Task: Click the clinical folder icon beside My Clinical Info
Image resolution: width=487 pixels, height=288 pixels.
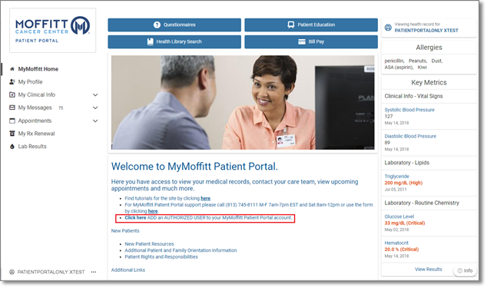Action: [x=12, y=94]
